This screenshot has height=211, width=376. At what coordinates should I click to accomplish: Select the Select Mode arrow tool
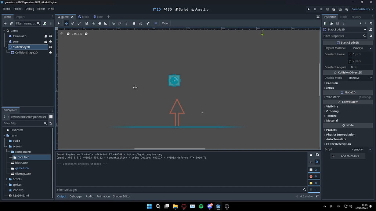pyautogui.click(x=59, y=23)
